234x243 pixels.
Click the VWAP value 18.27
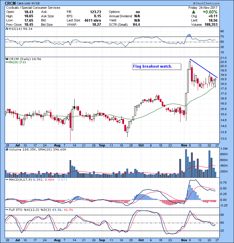coord(97,25)
